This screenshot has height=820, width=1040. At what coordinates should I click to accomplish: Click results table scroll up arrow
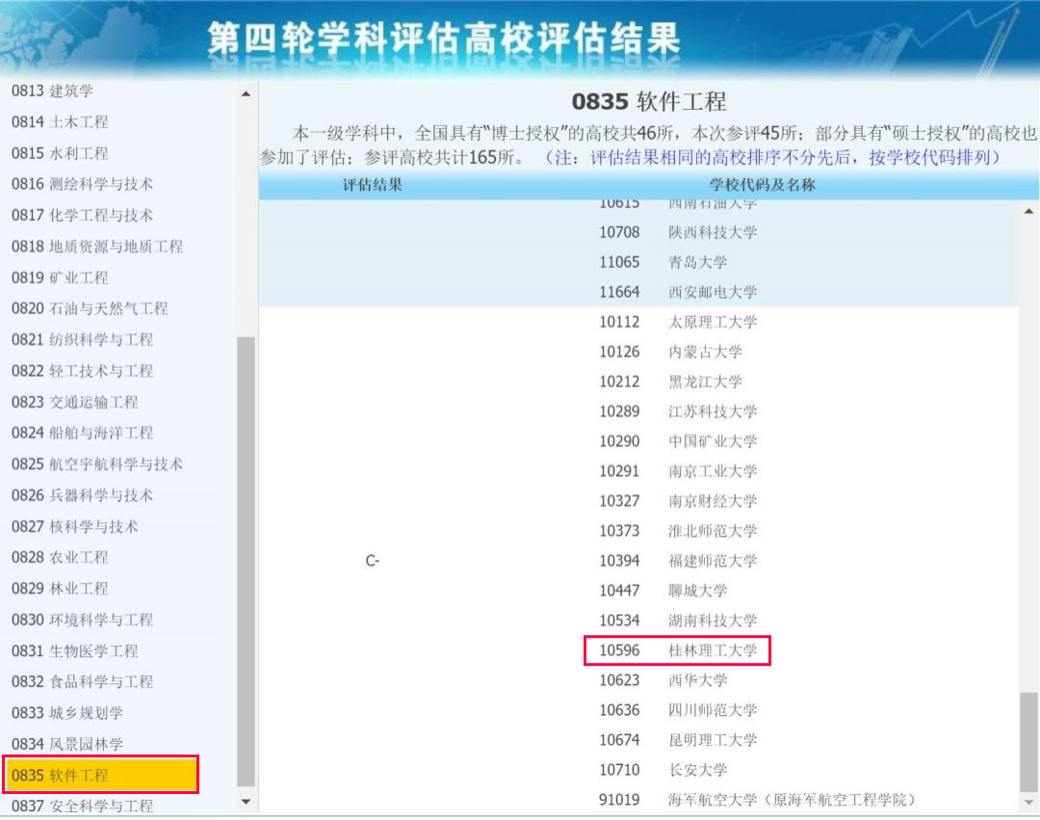click(x=1028, y=211)
